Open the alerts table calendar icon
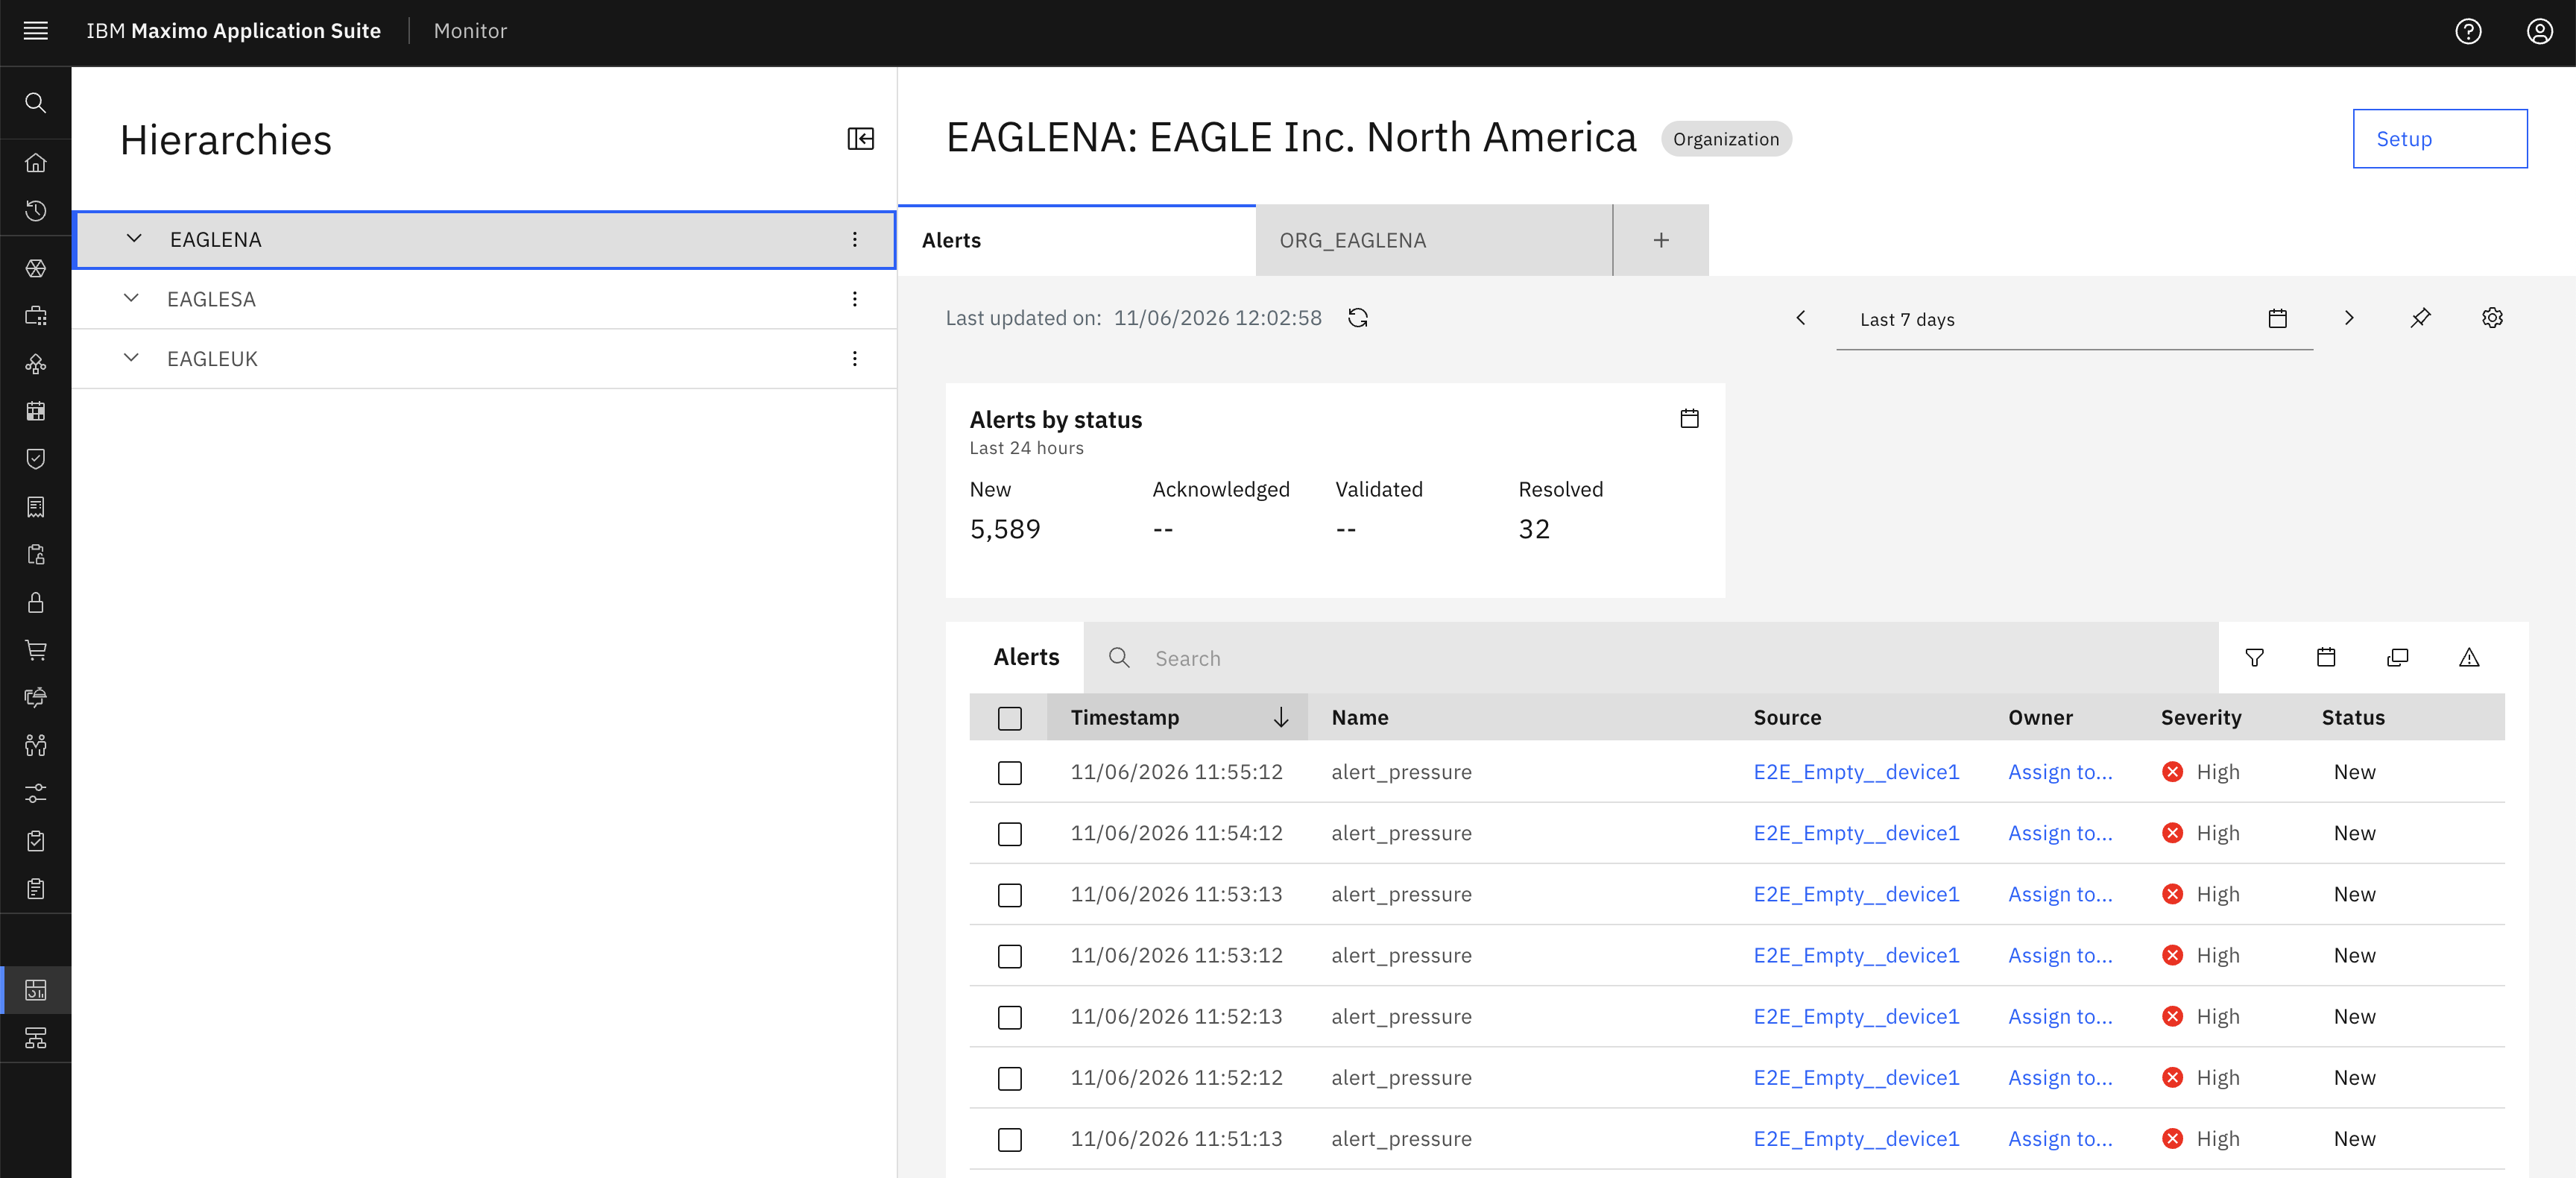Image resolution: width=2576 pixels, height=1178 pixels. pyautogui.click(x=2326, y=658)
